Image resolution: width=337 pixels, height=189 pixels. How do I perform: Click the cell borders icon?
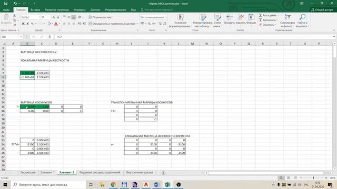[41, 24]
